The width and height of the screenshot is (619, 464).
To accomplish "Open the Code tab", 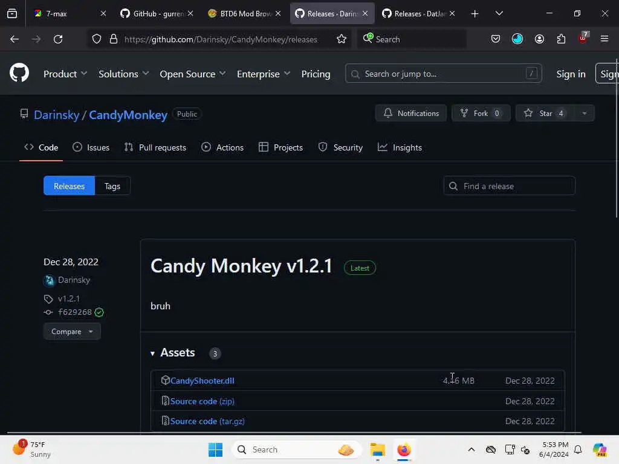I will tap(41, 147).
